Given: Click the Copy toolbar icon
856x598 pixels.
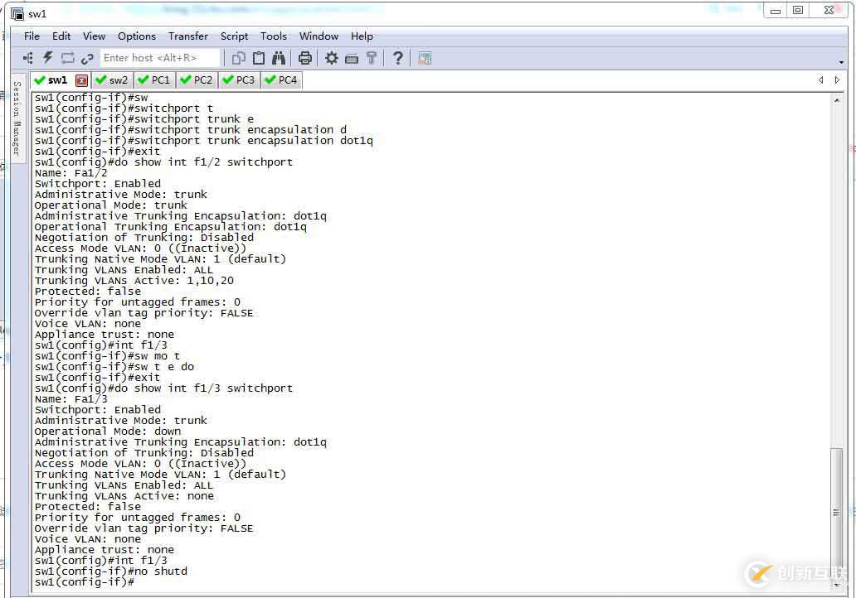Looking at the screenshot, I should (239, 58).
